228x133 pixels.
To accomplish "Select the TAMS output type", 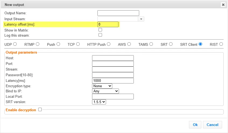I will click(x=151, y=44).
